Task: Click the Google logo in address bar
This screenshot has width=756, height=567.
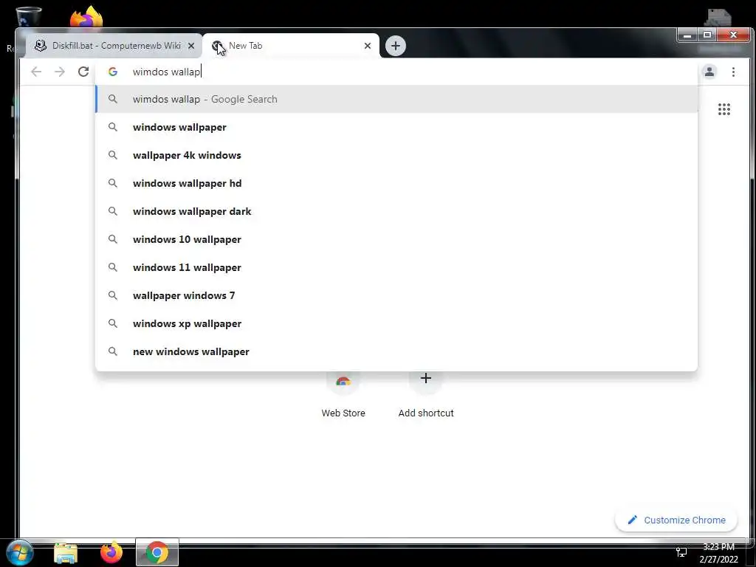Action: pos(113,72)
